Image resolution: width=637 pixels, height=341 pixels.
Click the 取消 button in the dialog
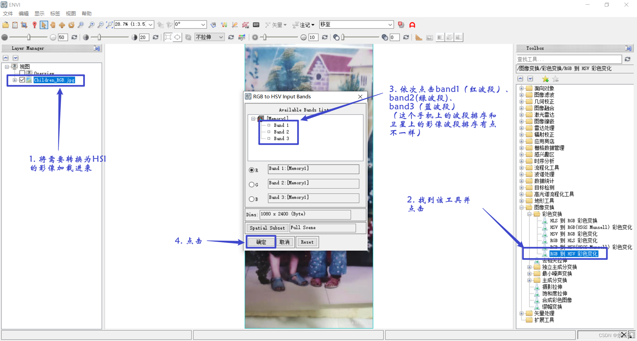[x=285, y=242]
